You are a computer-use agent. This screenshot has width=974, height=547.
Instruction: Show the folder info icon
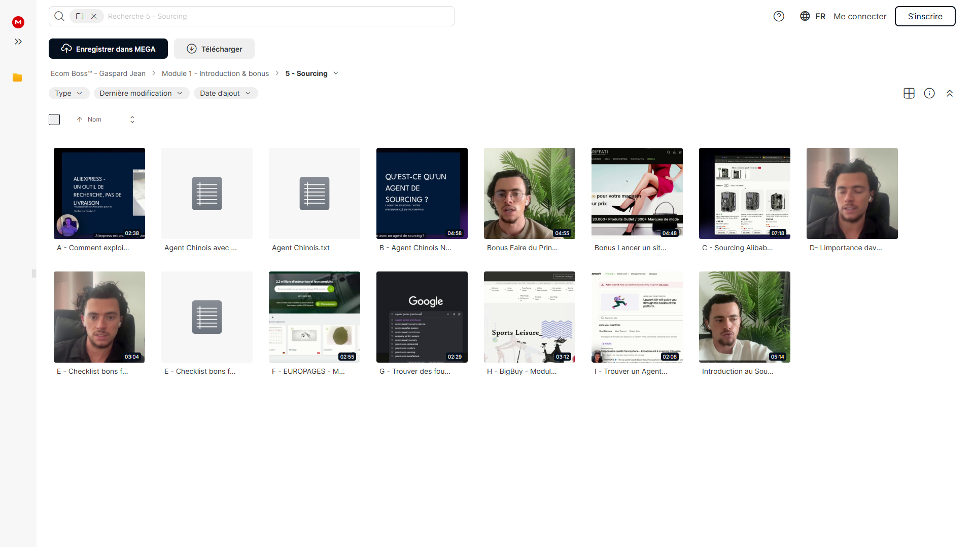tap(929, 93)
